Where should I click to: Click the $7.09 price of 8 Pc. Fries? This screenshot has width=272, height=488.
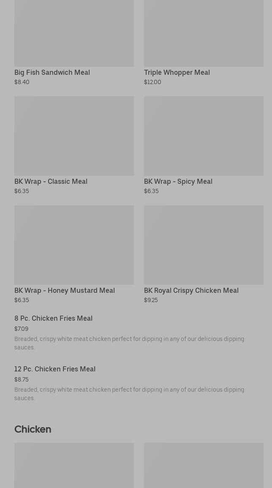click(x=22, y=329)
